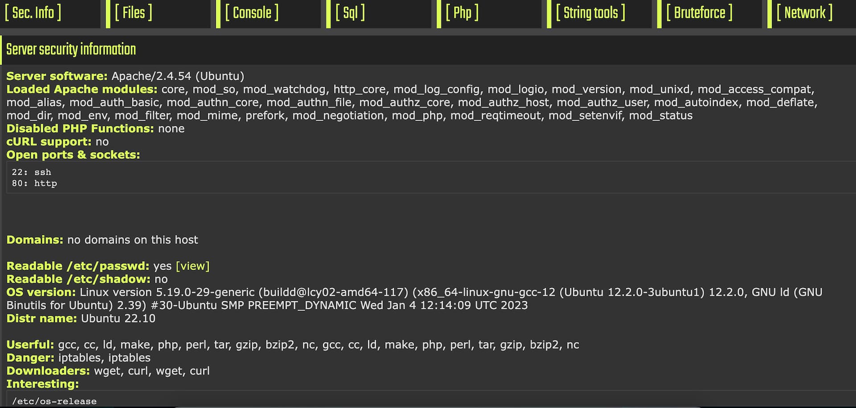Image resolution: width=856 pixels, height=408 pixels.
Task: Open the Network tab
Action: (x=804, y=13)
